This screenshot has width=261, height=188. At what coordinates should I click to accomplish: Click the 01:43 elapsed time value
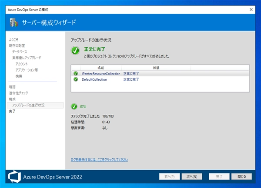[x=106, y=122]
